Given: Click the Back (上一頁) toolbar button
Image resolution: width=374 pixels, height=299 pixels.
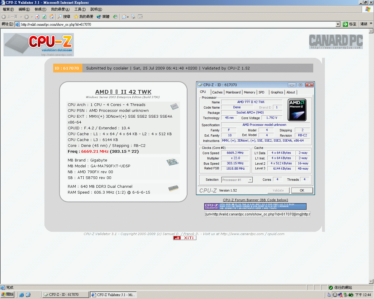Looking at the screenshot, I should (x=10, y=17).
